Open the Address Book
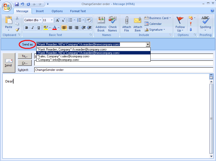Viewport: 216px width, 161px height. tap(101, 24)
